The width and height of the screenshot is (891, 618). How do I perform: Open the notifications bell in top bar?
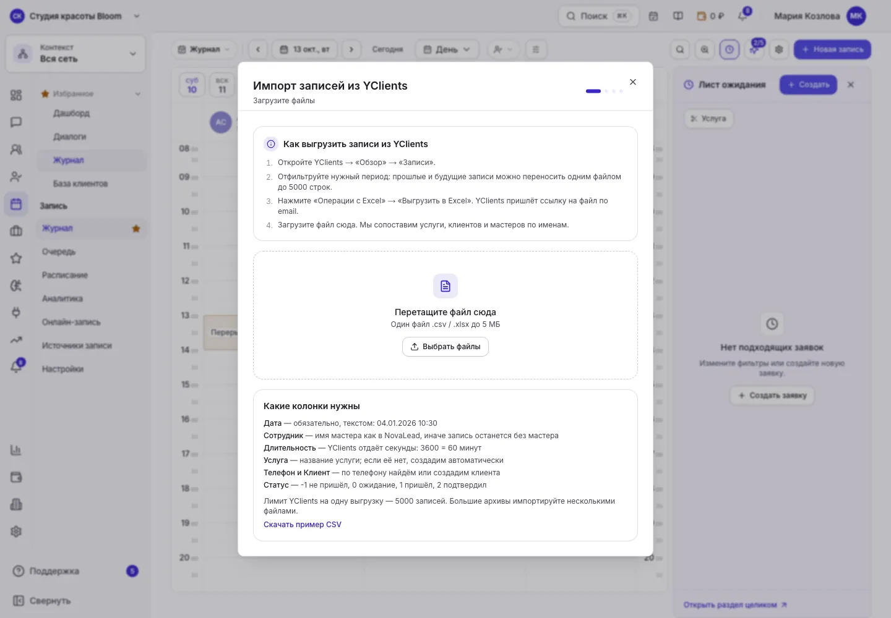point(743,16)
